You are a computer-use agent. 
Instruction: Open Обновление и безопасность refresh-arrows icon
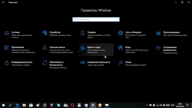coord(45,63)
